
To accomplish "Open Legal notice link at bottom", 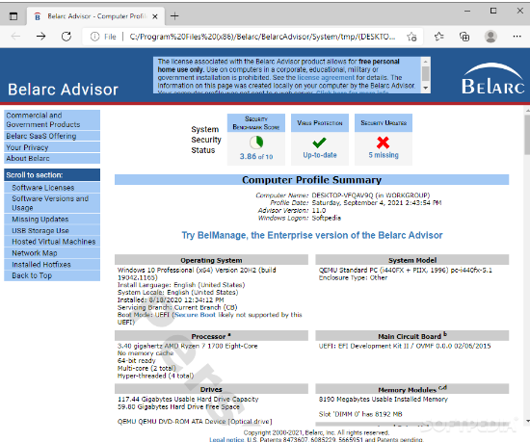I will click(x=226, y=440).
